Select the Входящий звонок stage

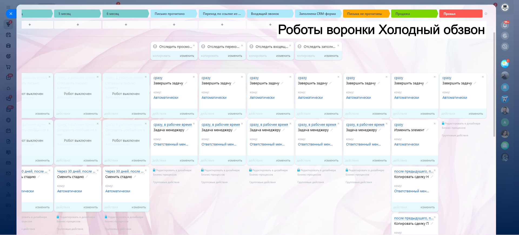pyautogui.click(x=270, y=14)
